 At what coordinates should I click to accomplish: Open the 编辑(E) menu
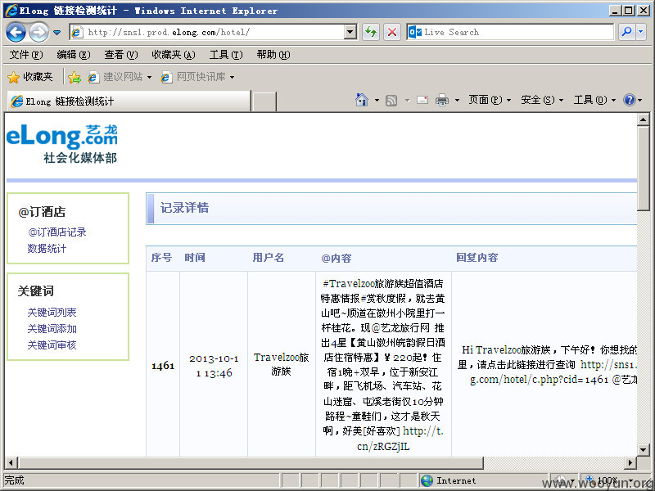[x=73, y=55]
